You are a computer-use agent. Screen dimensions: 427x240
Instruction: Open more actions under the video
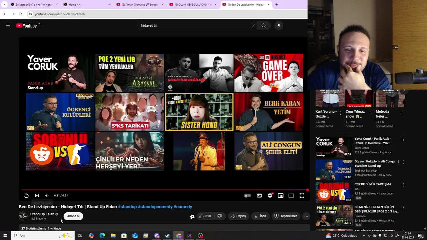[x=306, y=216]
